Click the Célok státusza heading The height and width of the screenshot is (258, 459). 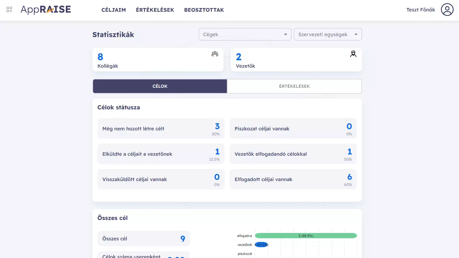click(x=119, y=108)
